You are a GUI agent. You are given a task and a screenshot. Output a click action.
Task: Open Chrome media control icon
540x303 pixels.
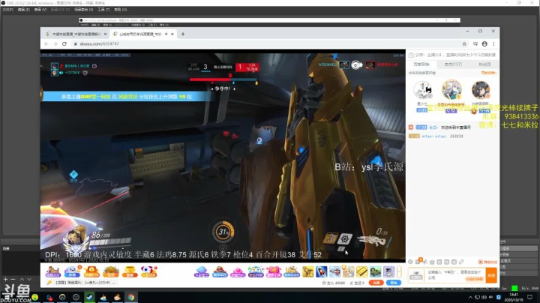point(475,43)
